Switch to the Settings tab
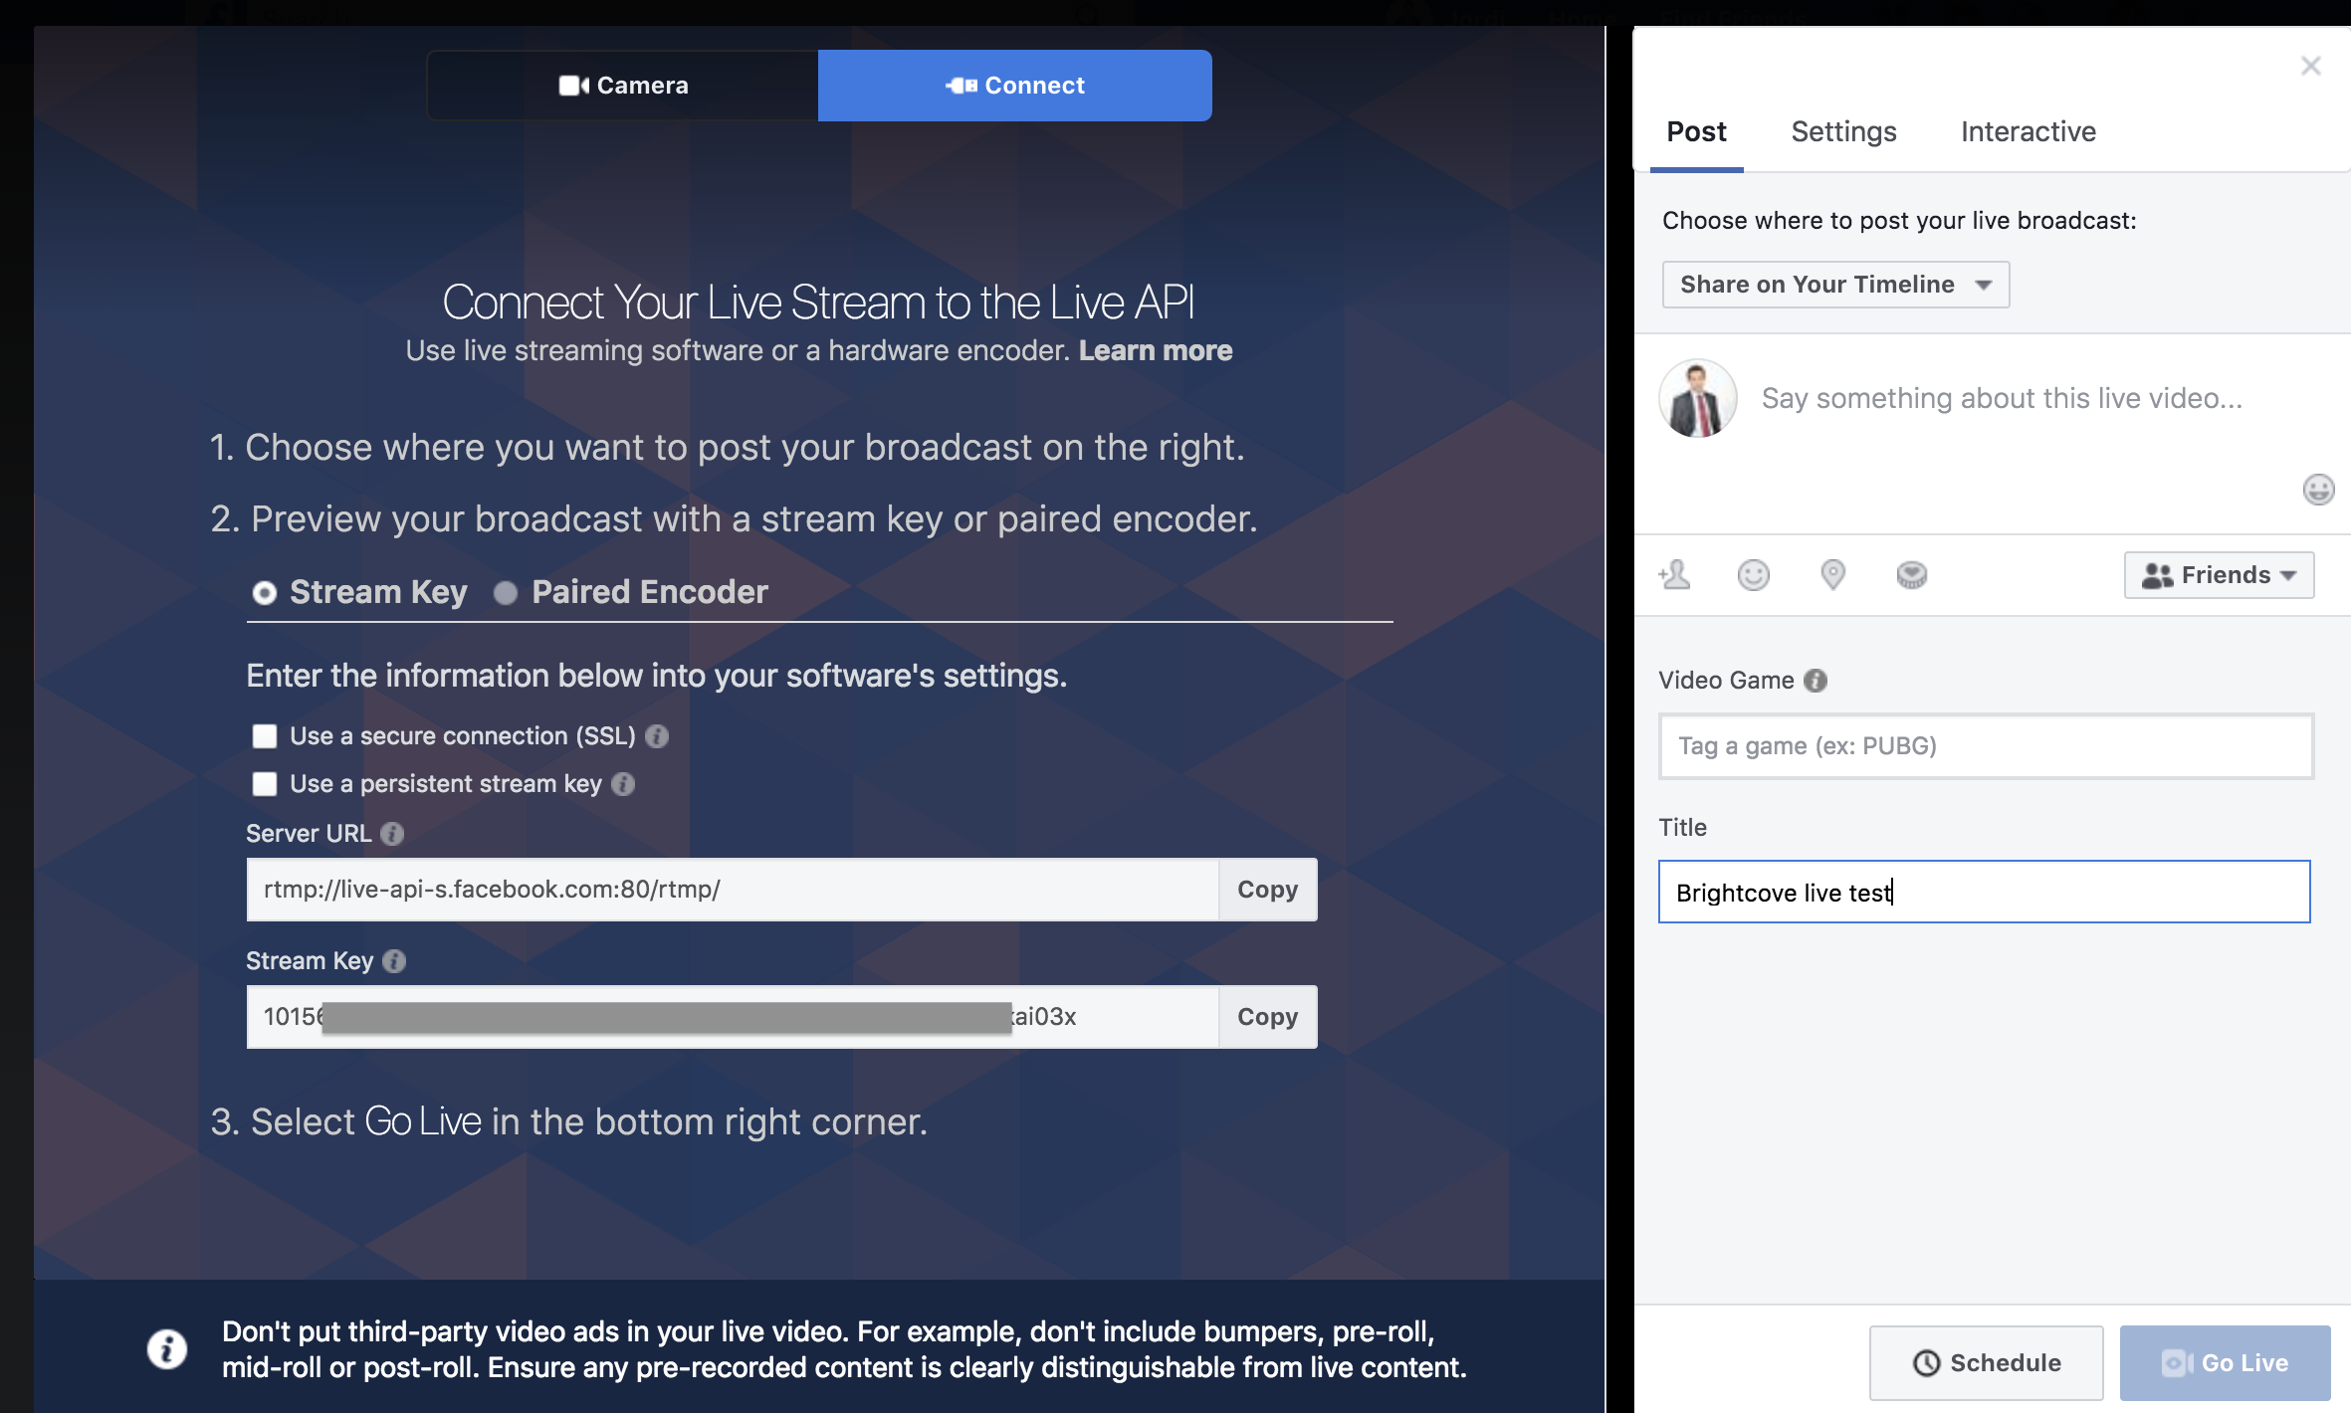Image resolution: width=2351 pixels, height=1413 pixels. click(1843, 131)
